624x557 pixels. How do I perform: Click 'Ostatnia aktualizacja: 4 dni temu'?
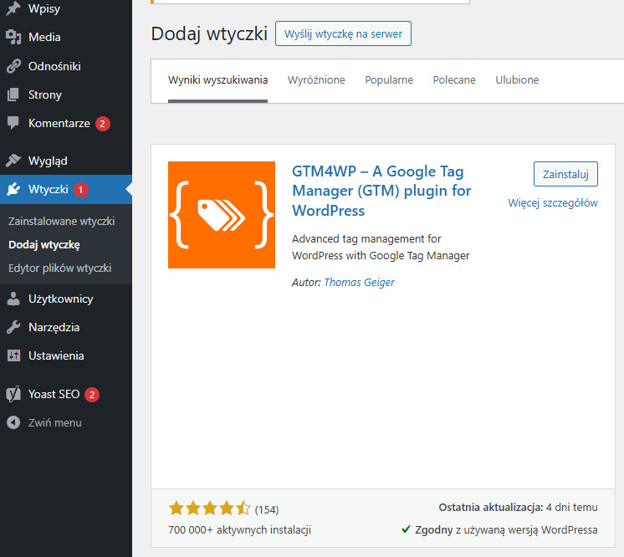coord(518,508)
